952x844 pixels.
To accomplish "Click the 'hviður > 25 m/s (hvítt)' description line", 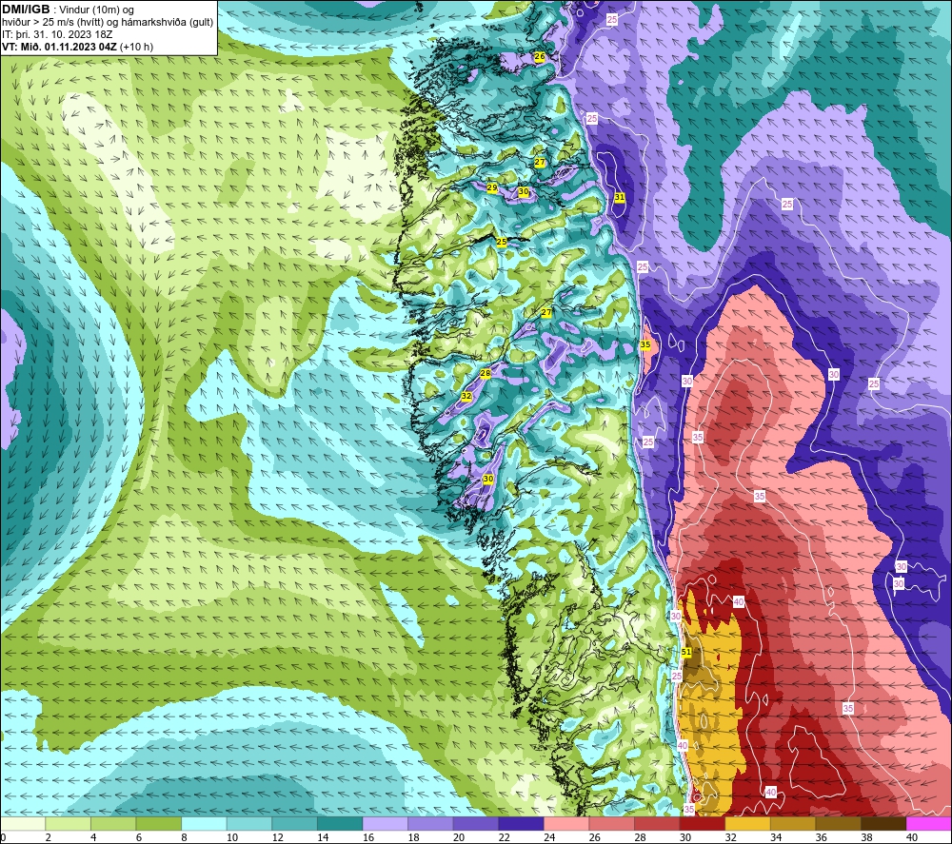I will click(108, 22).
